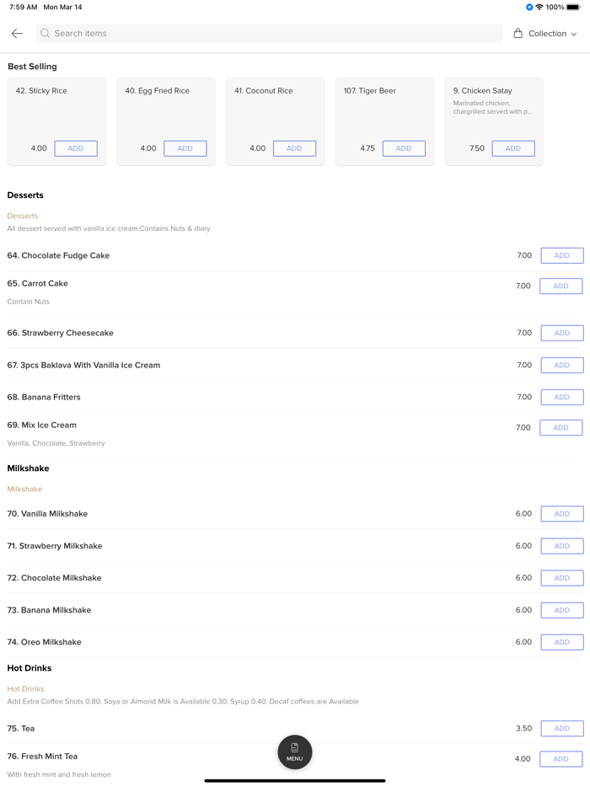Add Banana Fritters to order
Viewport: 590px width, 787px height.
coord(561,397)
